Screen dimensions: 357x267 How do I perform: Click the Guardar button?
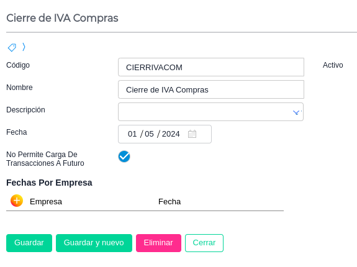tap(29, 243)
